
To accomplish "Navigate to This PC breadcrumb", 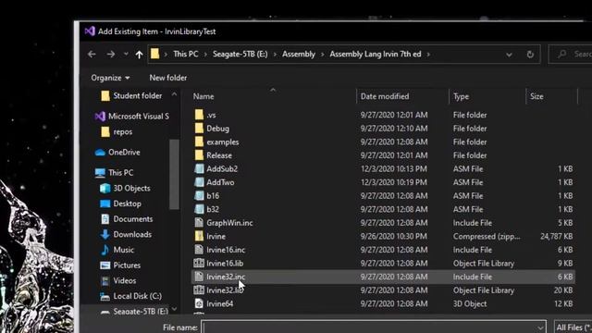I will tap(185, 54).
